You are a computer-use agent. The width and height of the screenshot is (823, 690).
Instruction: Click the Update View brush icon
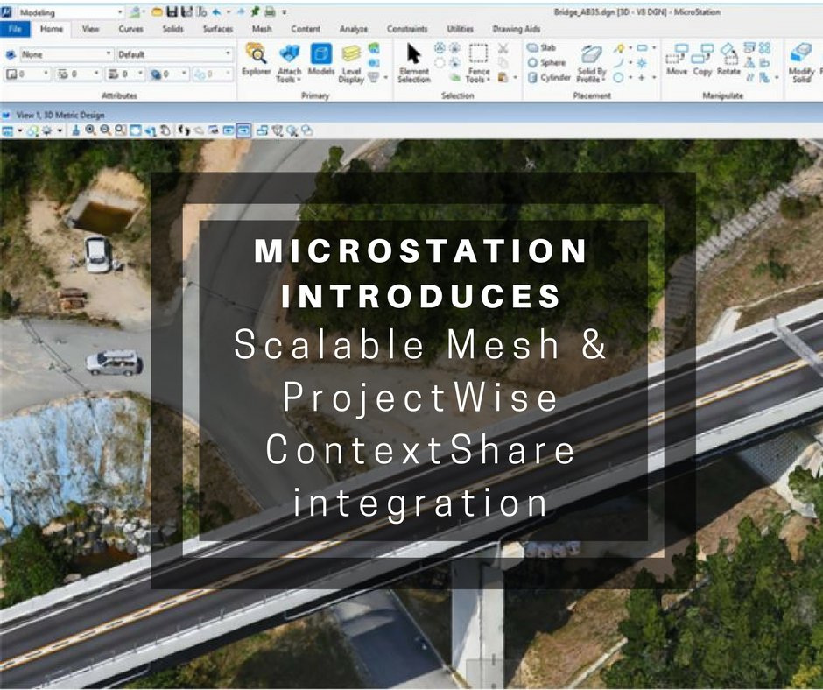click(75, 130)
